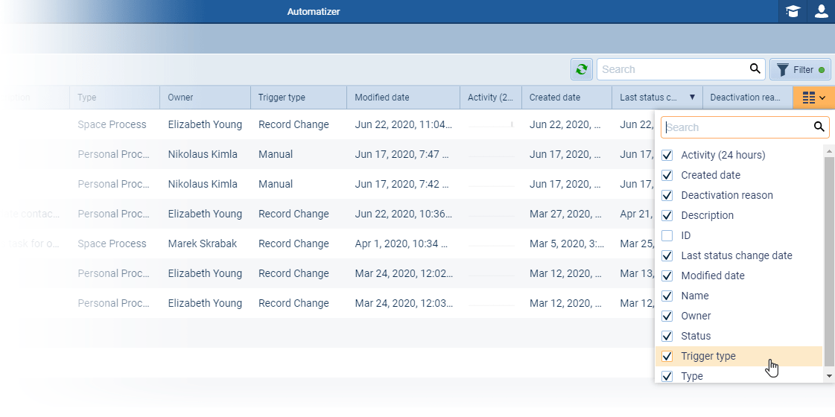Toggle the Activity (24 hours) checkbox
Screen dimensions: 835x417
pyautogui.click(x=667, y=155)
